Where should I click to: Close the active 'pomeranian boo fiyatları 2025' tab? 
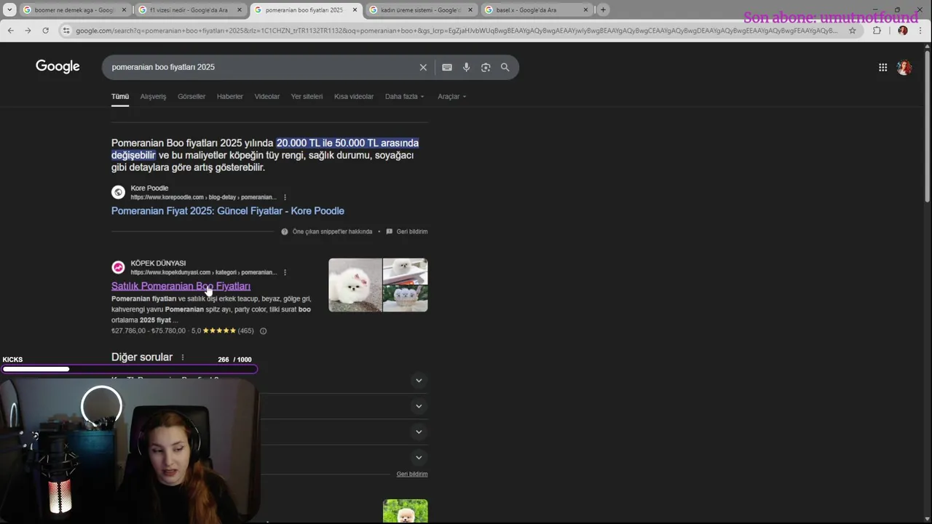coord(355,10)
